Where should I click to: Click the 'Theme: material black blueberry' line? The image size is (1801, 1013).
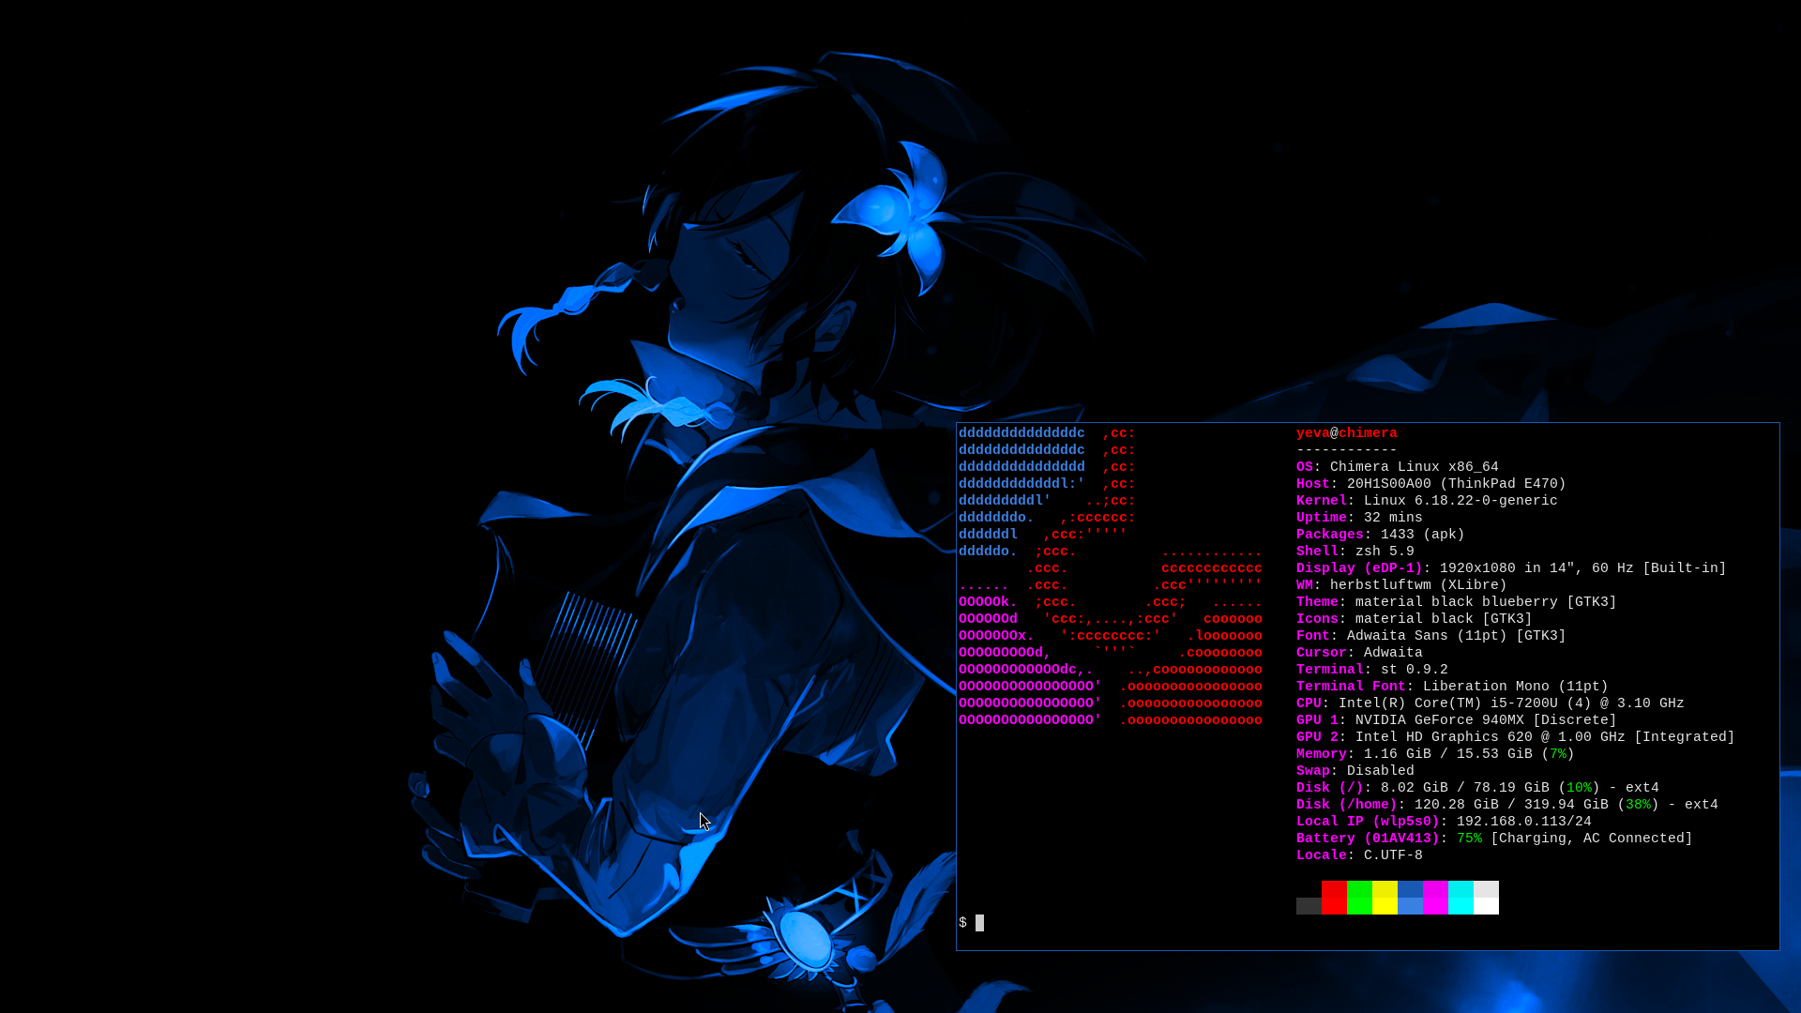click(x=1457, y=602)
